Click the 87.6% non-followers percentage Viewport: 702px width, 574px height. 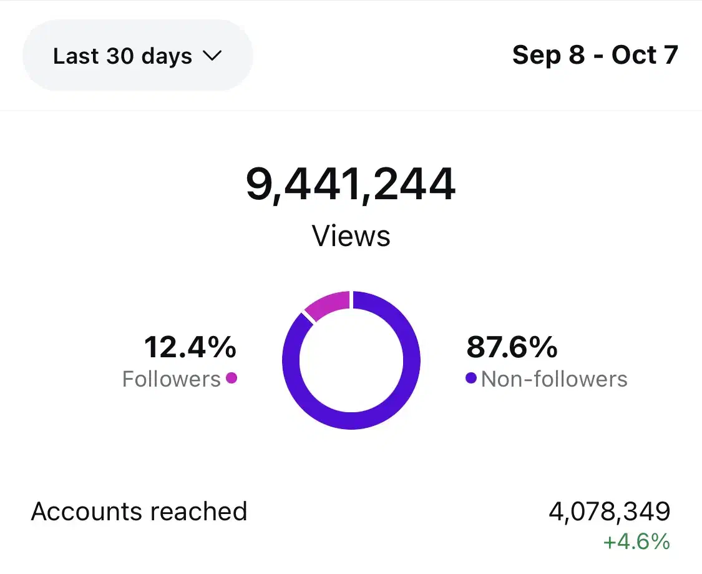point(512,347)
